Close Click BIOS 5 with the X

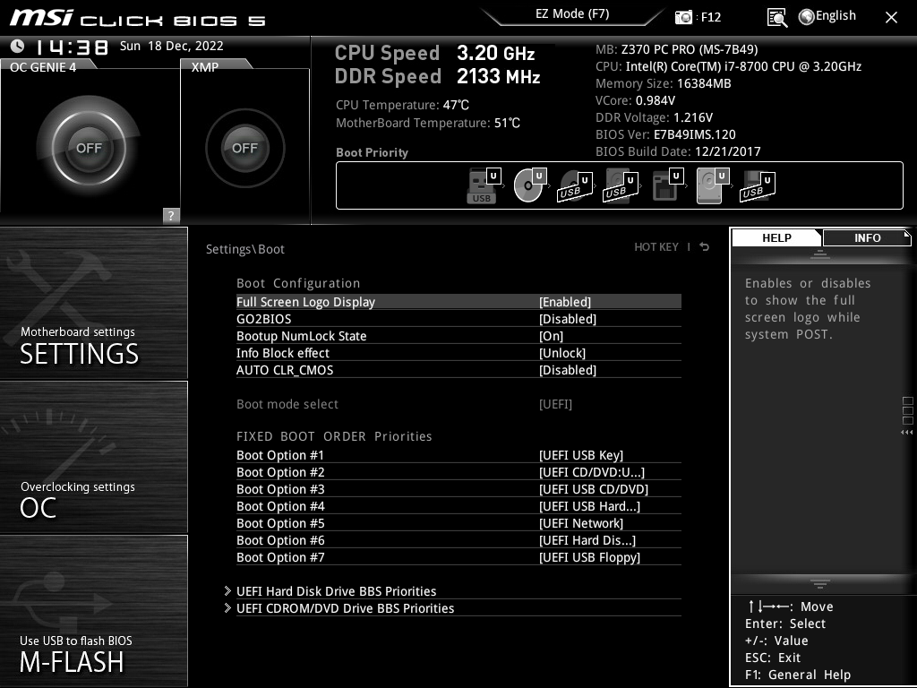click(x=891, y=18)
